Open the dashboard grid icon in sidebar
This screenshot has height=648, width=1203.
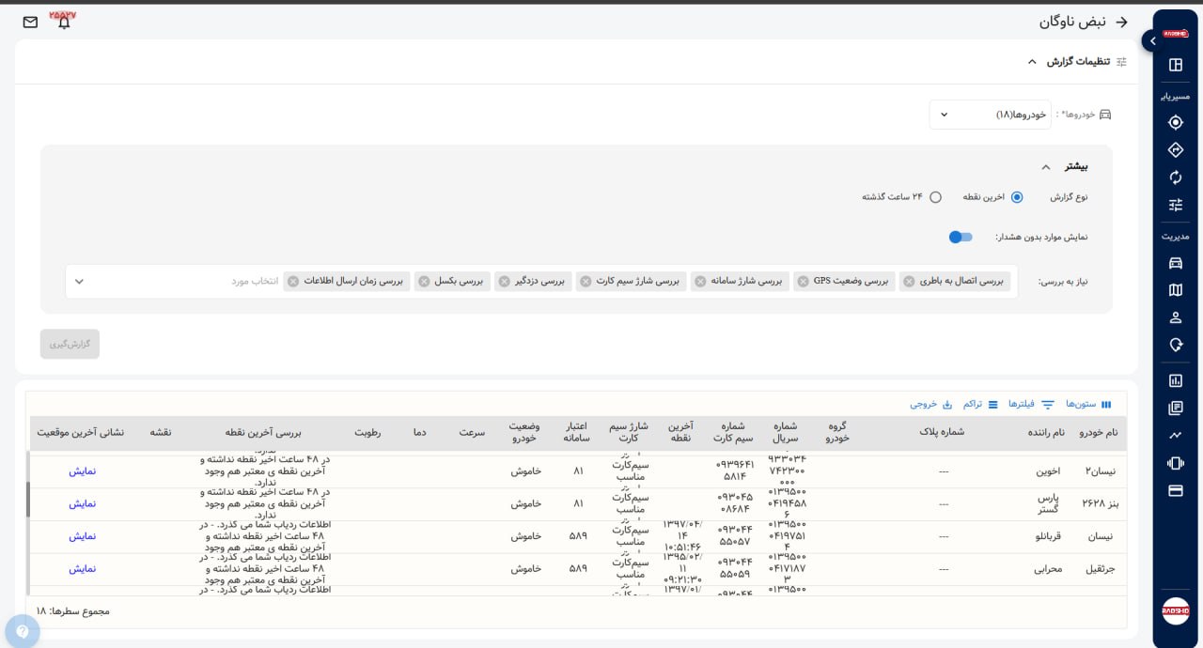1175,65
